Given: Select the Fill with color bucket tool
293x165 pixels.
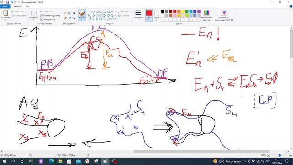Looking at the screenshot, I should click(70, 13).
